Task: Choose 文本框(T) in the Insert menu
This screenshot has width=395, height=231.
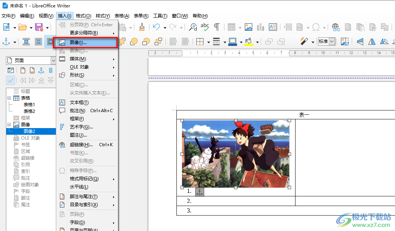Action: (87, 103)
